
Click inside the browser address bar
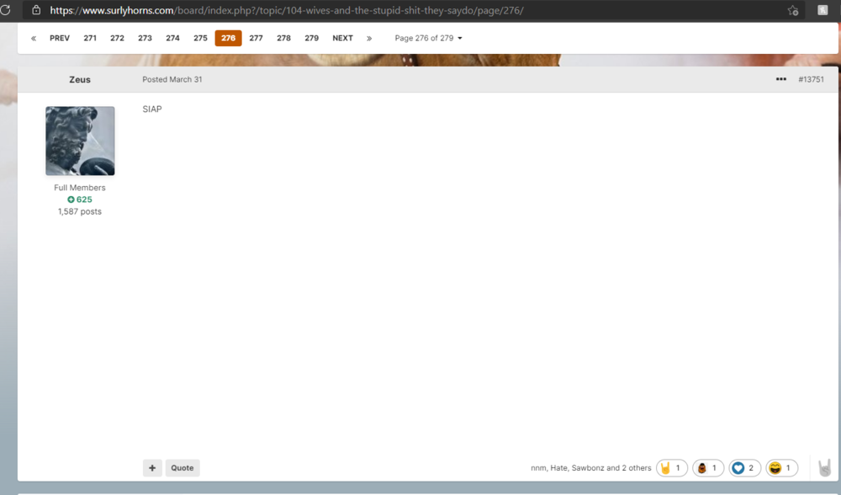[x=336, y=11]
